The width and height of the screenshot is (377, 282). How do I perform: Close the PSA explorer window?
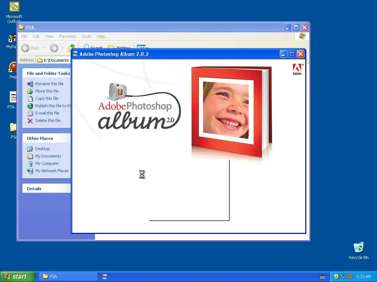click(304, 28)
